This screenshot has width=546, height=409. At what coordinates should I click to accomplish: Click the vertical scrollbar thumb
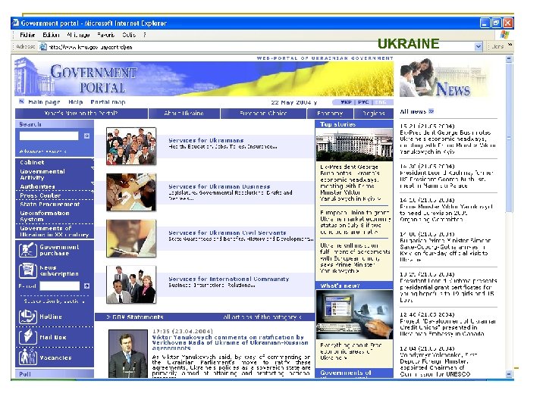click(x=509, y=137)
